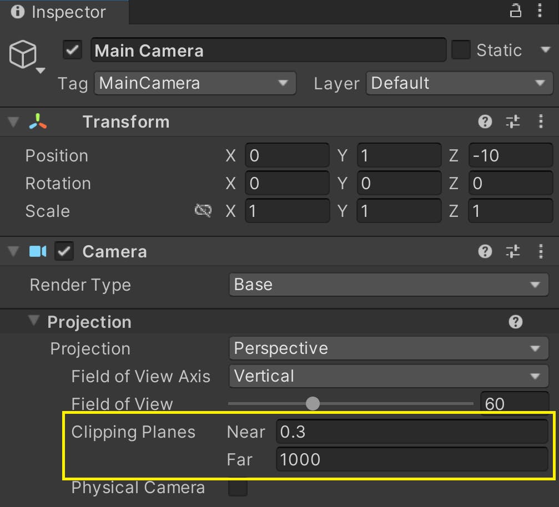This screenshot has height=507, width=559.
Task: Click the scale constrain link icon
Action: point(203,211)
